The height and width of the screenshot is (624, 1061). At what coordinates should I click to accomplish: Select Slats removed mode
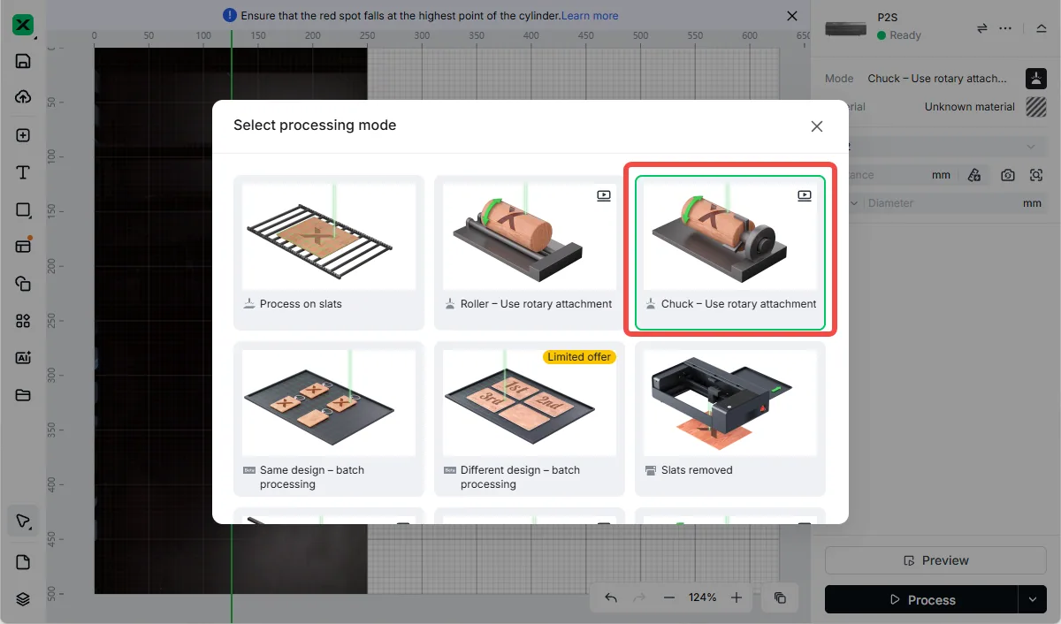pos(730,419)
